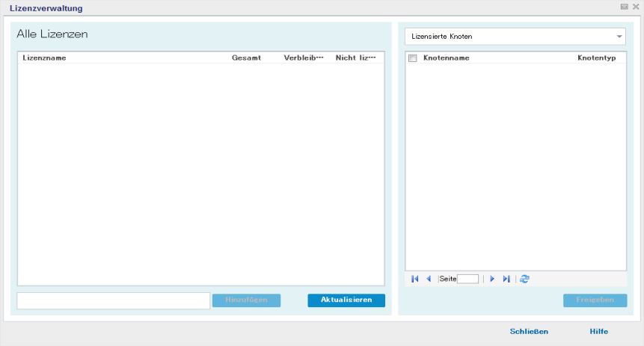The height and width of the screenshot is (346, 644).
Task: Click the Aktualisieren button
Action: coord(346,300)
